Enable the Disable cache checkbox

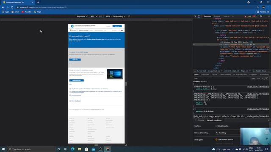point(216,126)
